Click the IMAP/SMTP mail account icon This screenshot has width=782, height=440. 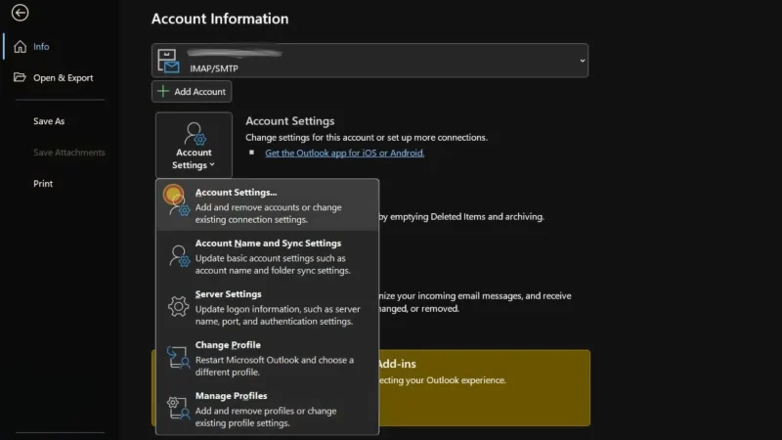(x=168, y=61)
